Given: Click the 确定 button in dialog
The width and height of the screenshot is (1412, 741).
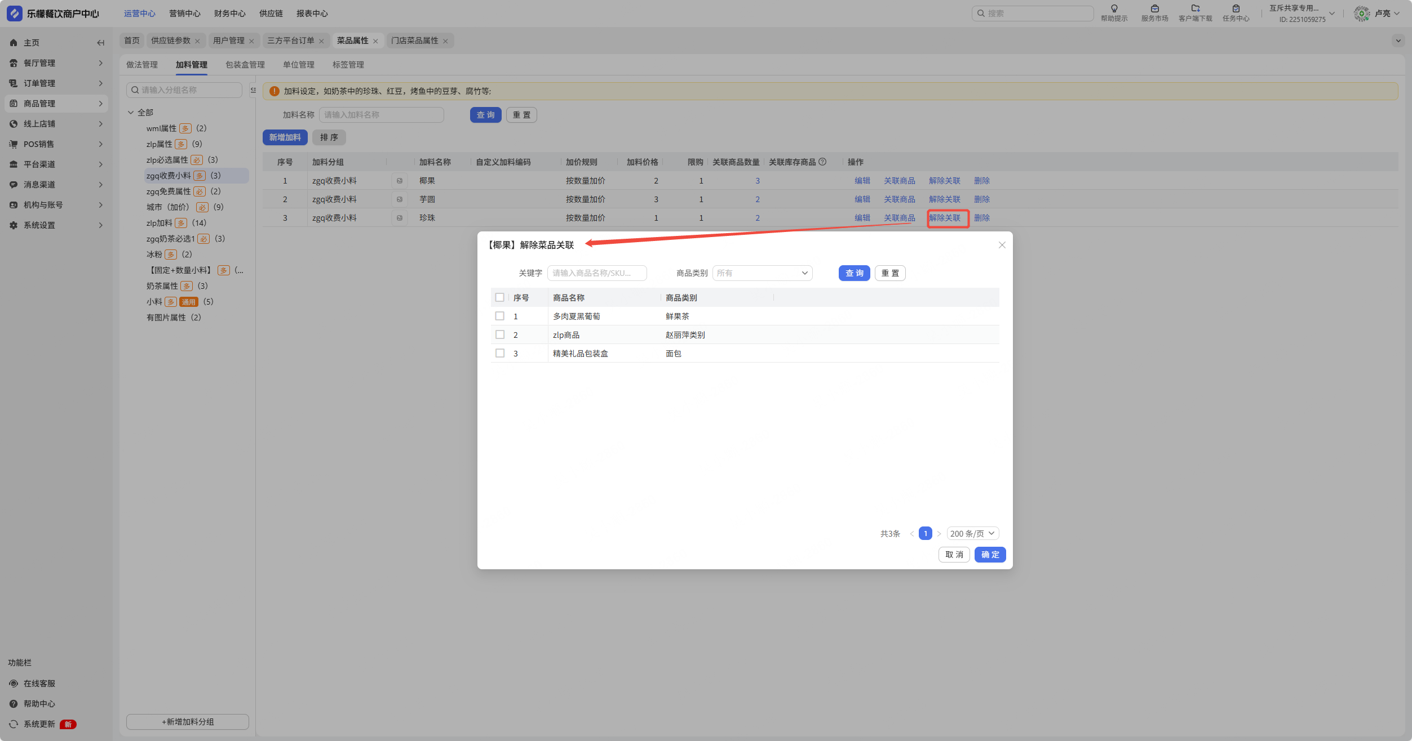Looking at the screenshot, I should 990,555.
